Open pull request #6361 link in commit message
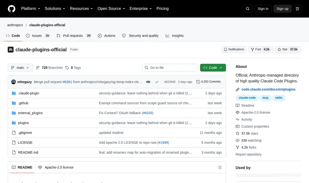Screen dimensions: 309x183 tap(67, 82)
